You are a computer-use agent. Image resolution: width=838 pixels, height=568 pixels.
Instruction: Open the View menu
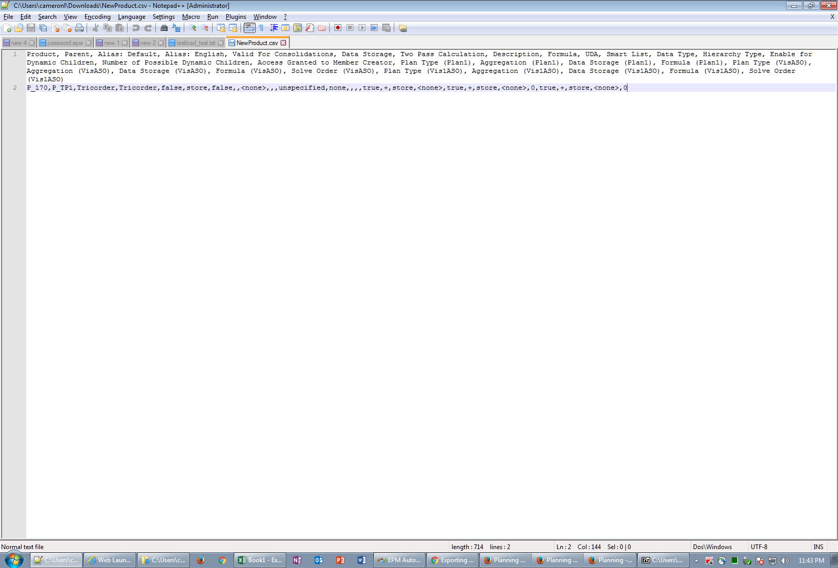pyautogui.click(x=70, y=17)
